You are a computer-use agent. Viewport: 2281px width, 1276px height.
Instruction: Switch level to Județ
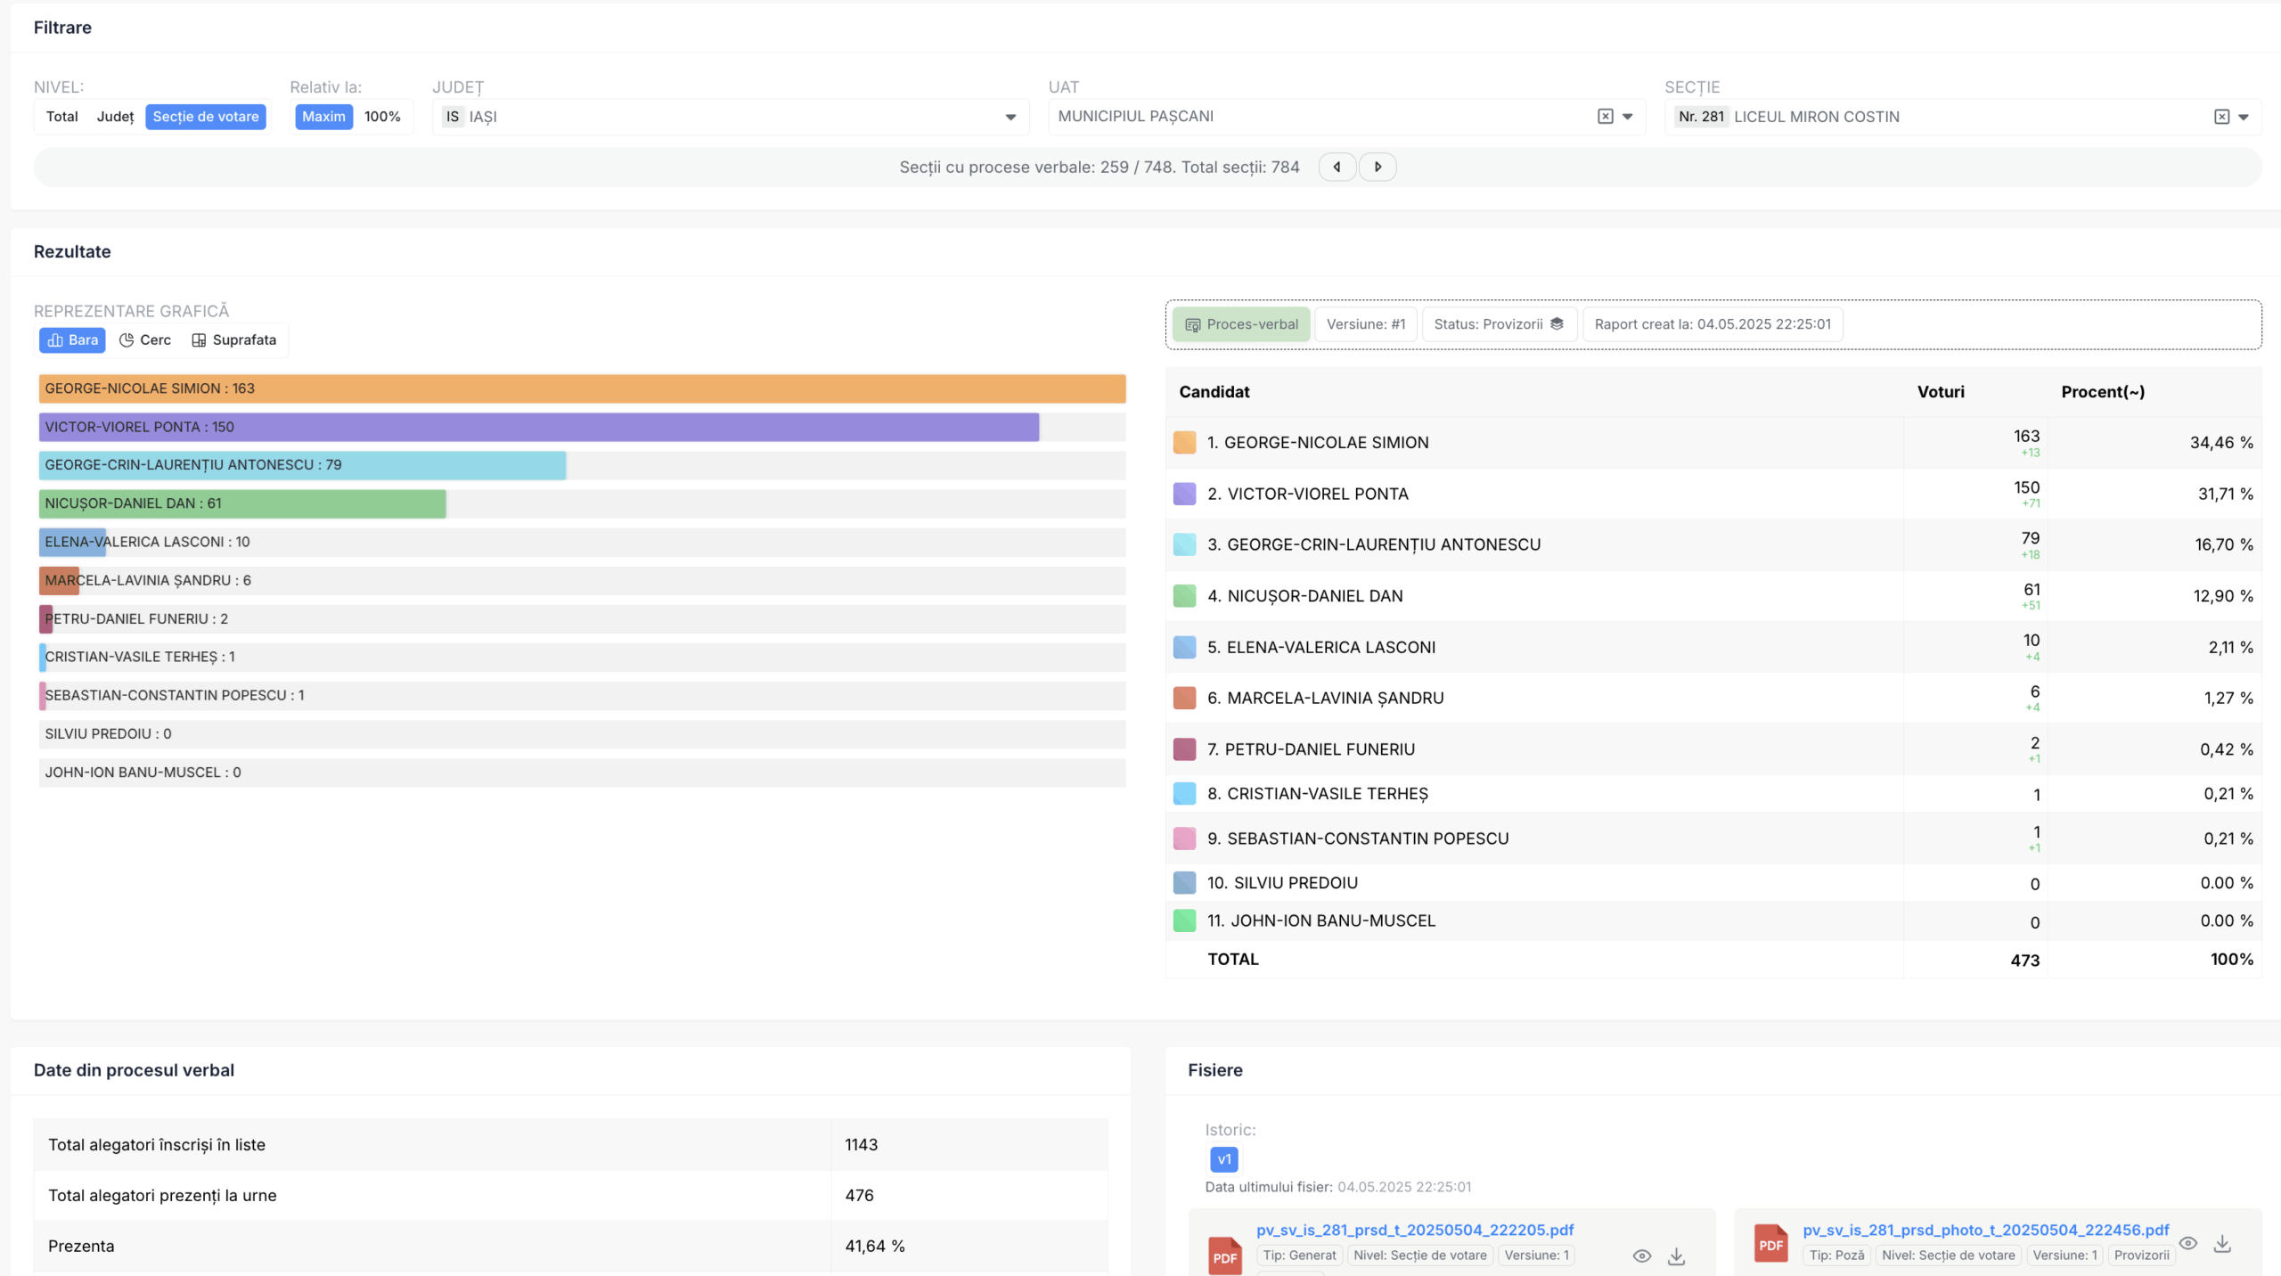(115, 117)
